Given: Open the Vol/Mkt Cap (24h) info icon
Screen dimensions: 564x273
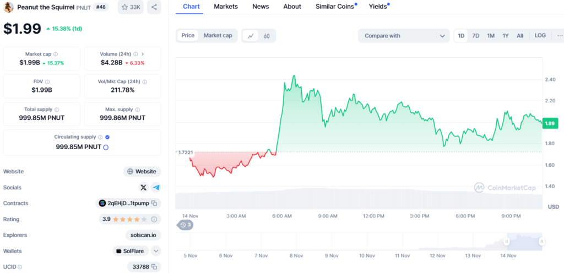Looking at the screenshot, I should click(145, 82).
